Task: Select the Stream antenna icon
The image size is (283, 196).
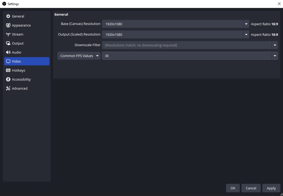Action: pos(8,34)
